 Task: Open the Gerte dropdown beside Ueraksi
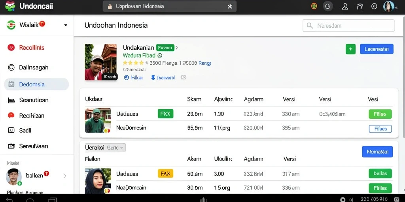click(116, 148)
